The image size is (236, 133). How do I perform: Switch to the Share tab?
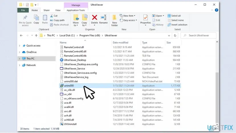(46, 10)
